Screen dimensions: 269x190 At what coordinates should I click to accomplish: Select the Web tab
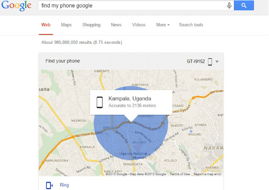(x=46, y=25)
